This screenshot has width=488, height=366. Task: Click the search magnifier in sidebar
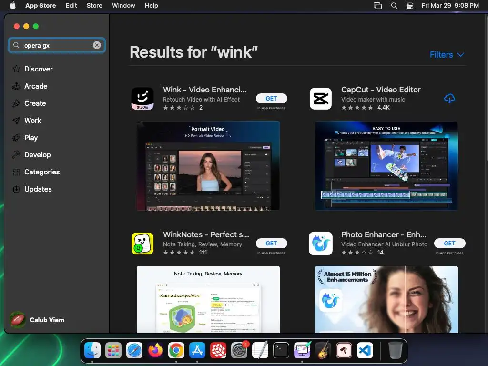pos(16,45)
